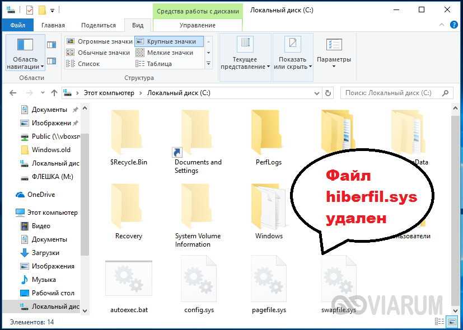
Task: Click the search box for Локальный диск (C:)
Action: coord(392,93)
